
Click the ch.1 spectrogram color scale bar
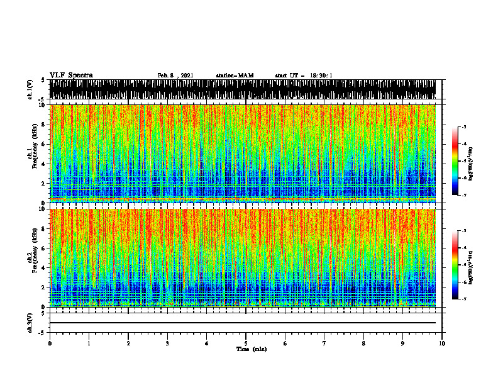click(x=455, y=161)
